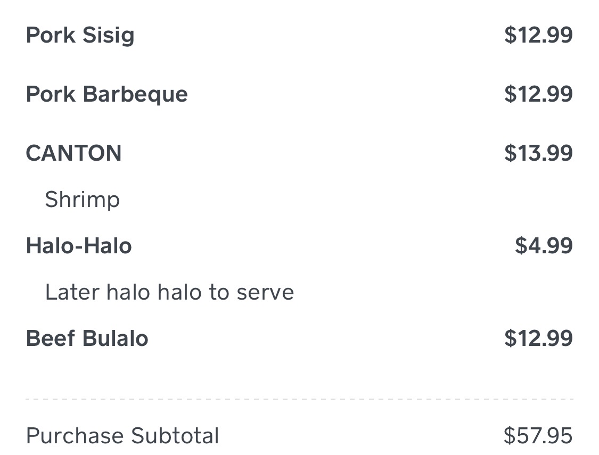Click the word "Sisig" in the first item
599x455 pixels.
click(x=108, y=36)
